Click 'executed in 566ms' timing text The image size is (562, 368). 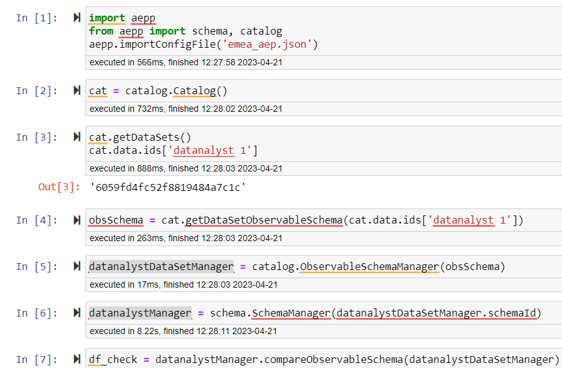pos(186,62)
